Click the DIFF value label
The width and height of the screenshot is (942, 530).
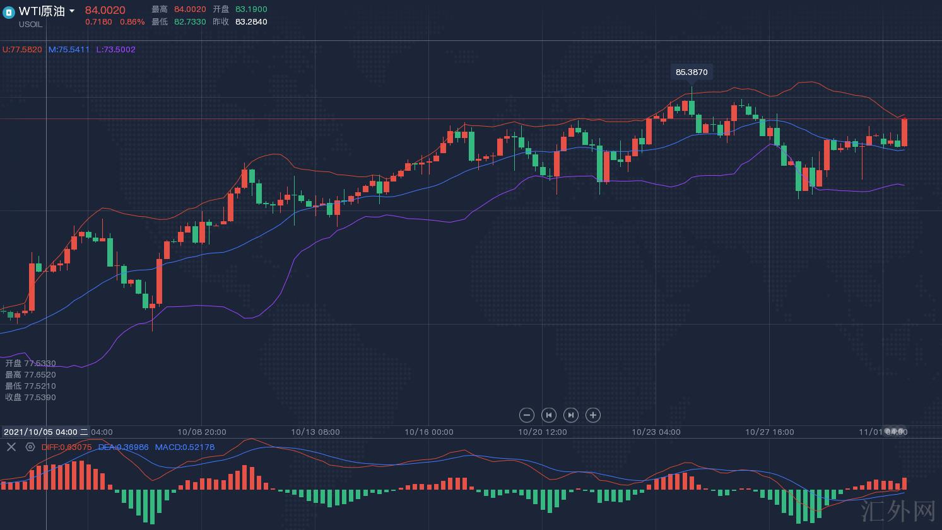pos(66,447)
